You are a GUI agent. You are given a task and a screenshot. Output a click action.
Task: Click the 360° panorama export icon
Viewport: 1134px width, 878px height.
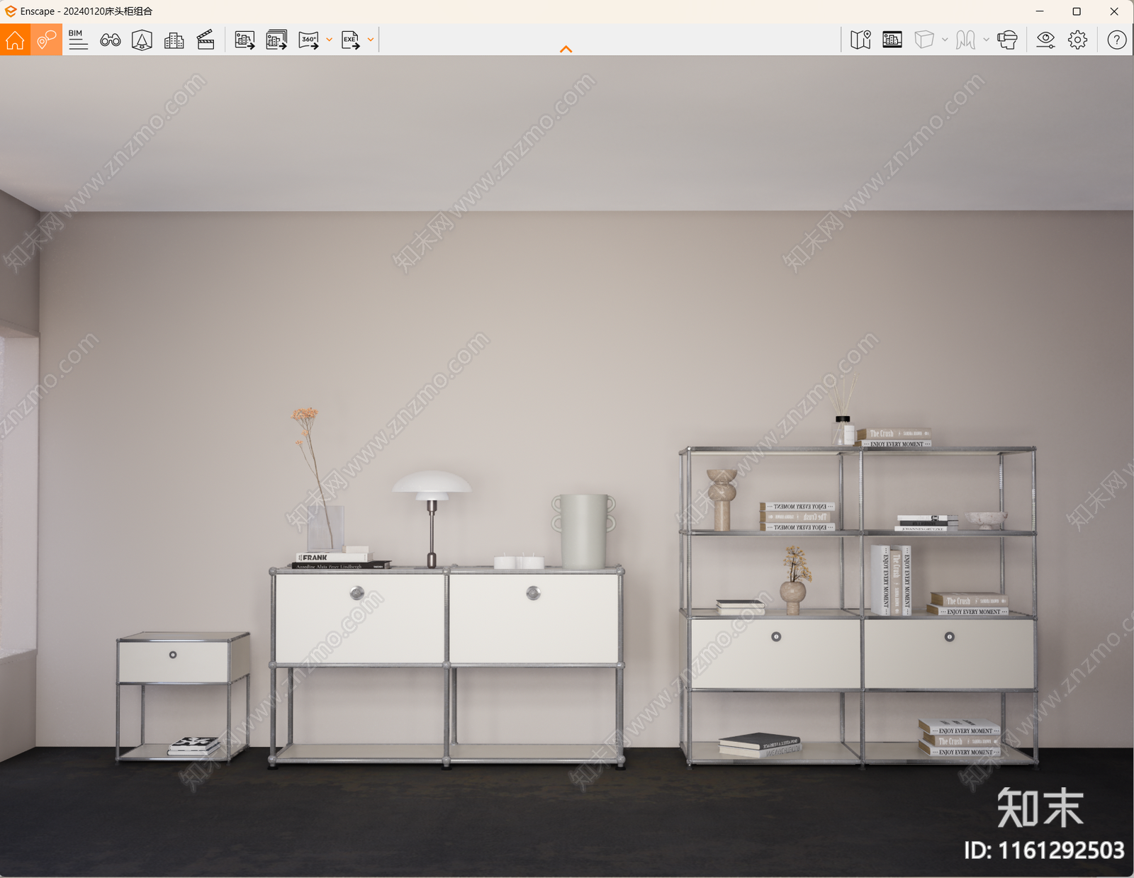[x=309, y=40]
